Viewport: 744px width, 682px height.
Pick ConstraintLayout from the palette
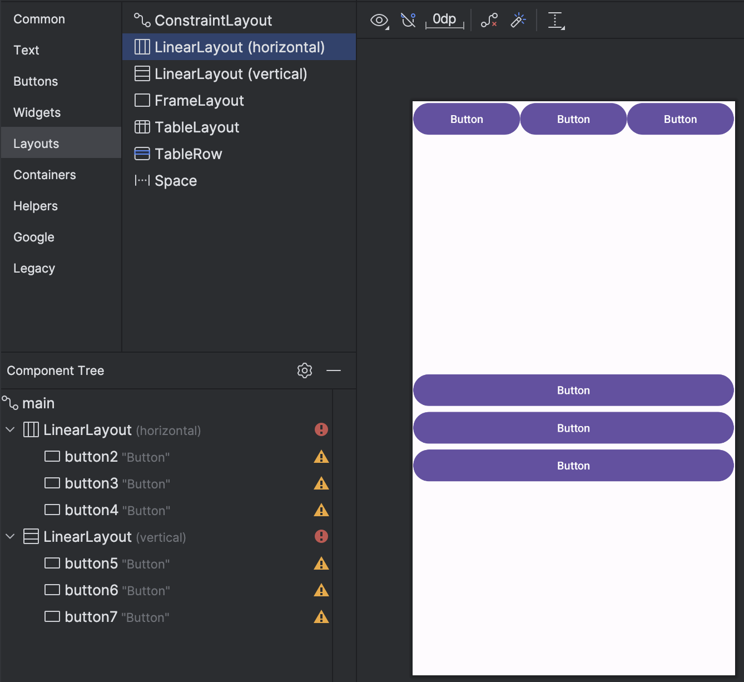(x=239, y=21)
